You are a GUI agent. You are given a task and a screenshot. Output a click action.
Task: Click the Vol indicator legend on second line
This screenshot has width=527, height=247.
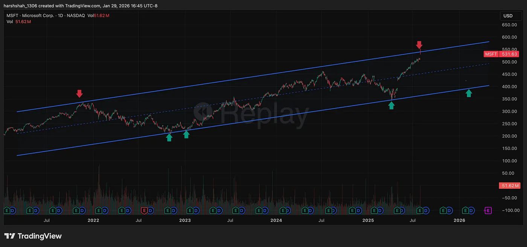18,22
